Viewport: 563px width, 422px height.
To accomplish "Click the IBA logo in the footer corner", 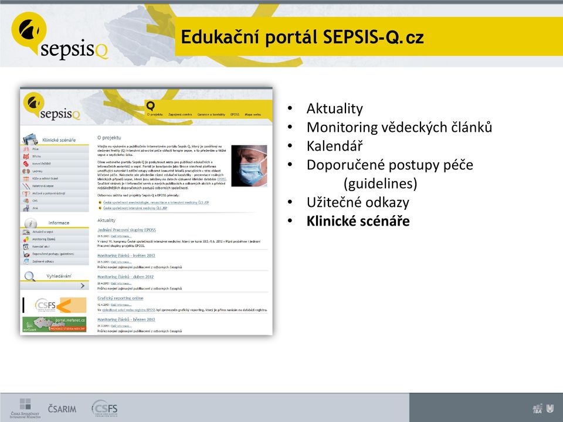I will click(x=538, y=409).
